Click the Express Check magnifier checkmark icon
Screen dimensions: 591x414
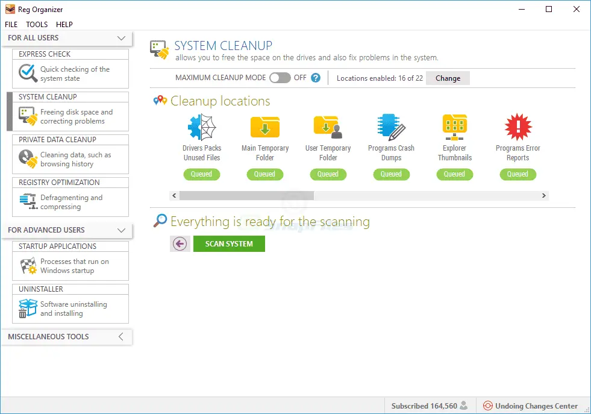[x=28, y=73]
